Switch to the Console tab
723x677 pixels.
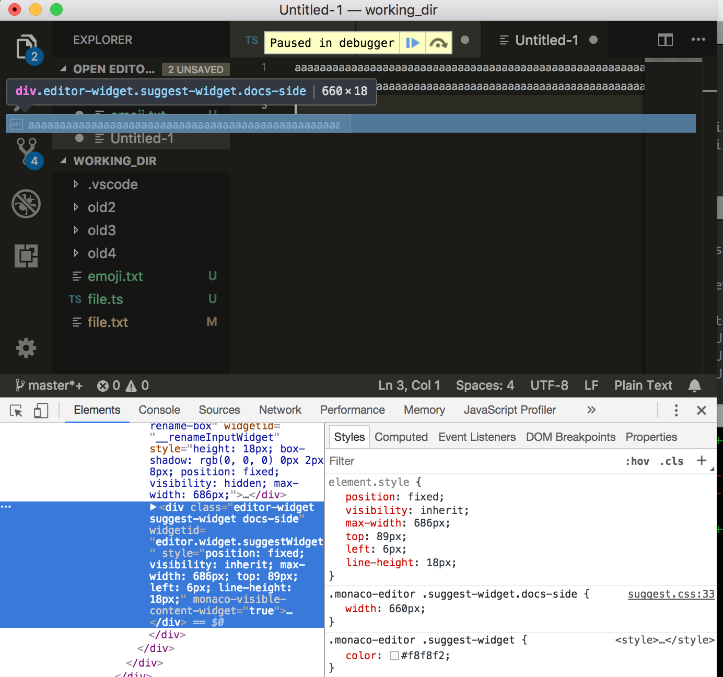coord(159,410)
